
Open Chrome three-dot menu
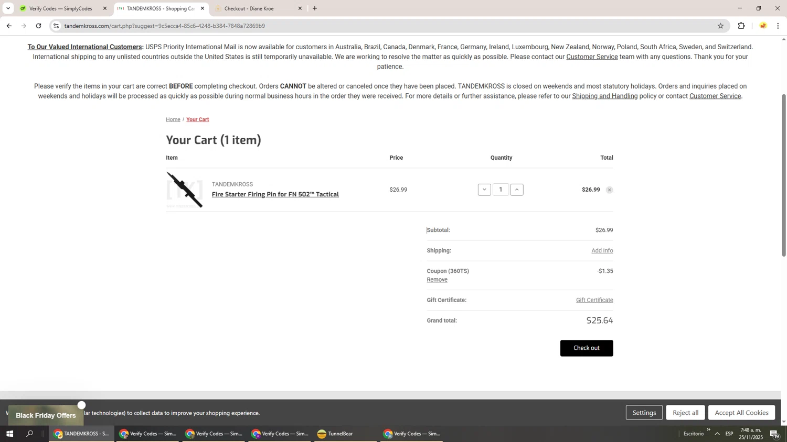(x=778, y=26)
